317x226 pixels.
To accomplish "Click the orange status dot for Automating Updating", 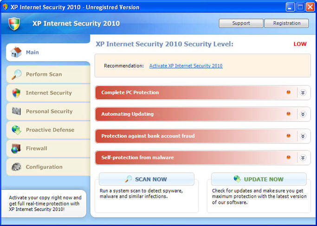I will [288, 114].
